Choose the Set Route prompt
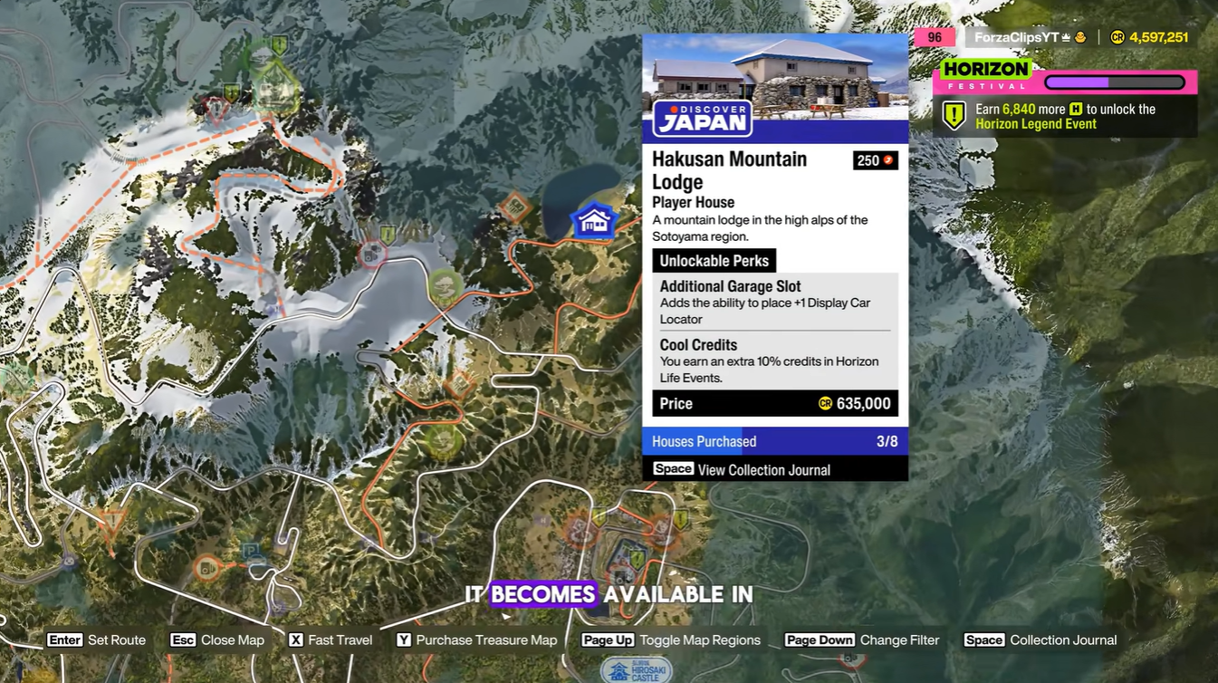This screenshot has height=683, width=1218. (96, 640)
